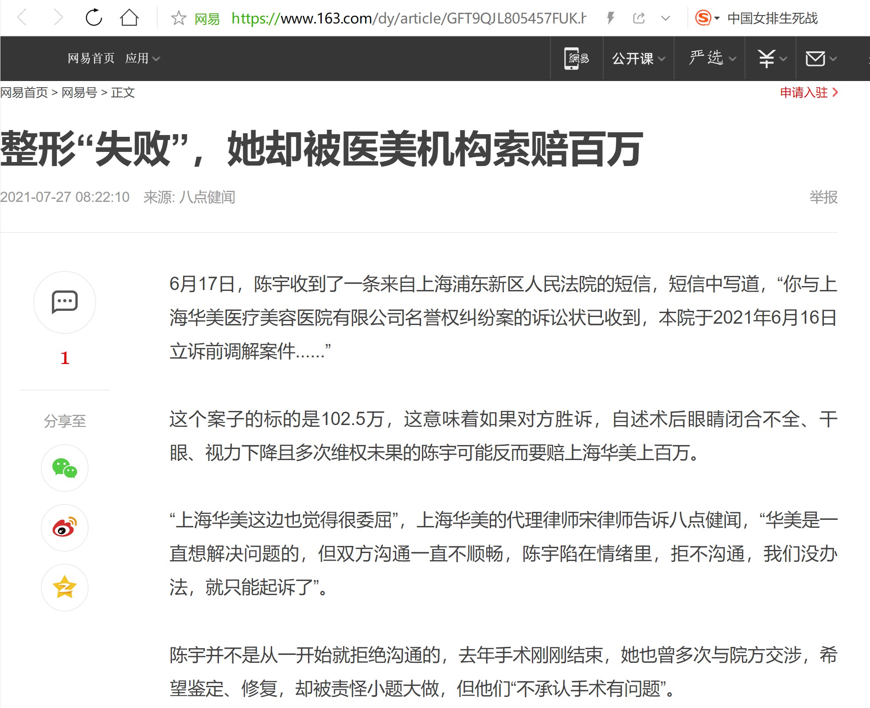Click the 正文 breadcrumb text
This screenshot has height=708, width=870.
pyautogui.click(x=123, y=93)
